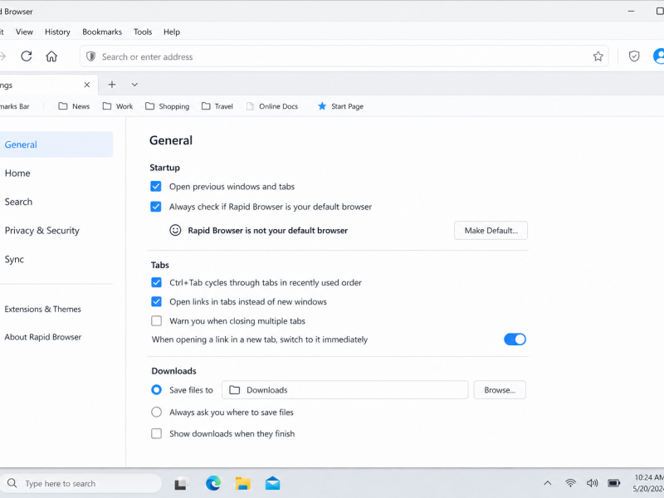
Task: Click Make Default... button
Action: (x=491, y=231)
